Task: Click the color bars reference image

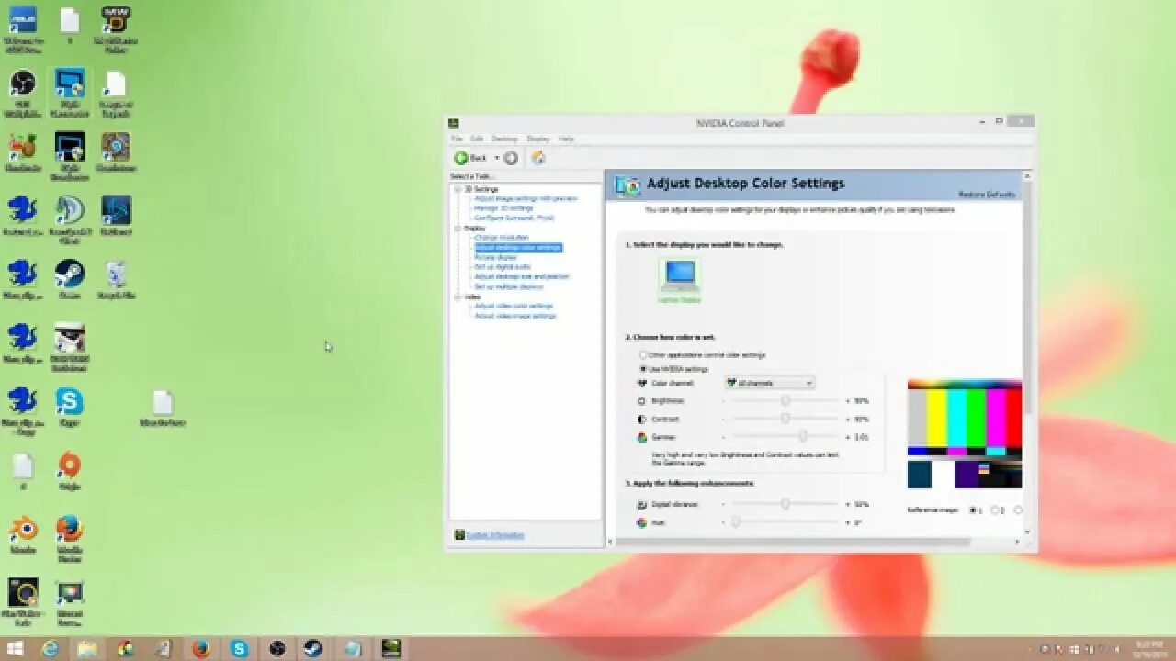Action: pos(965,435)
